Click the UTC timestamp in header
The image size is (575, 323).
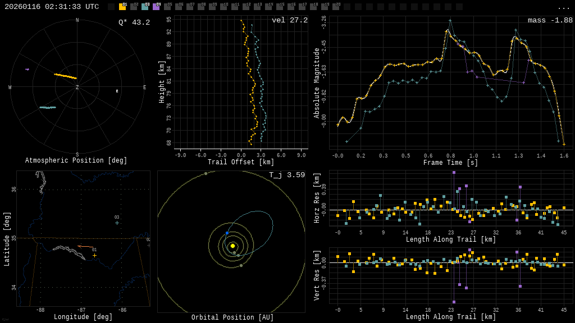[x=52, y=7]
